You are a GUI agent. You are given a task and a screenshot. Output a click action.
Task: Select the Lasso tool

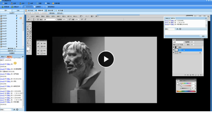point(27,27)
